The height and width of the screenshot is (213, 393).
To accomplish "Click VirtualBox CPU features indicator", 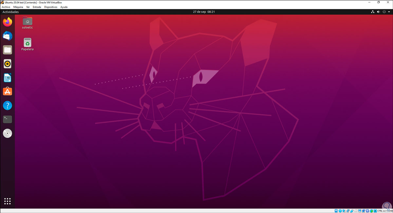I will coord(367,211).
